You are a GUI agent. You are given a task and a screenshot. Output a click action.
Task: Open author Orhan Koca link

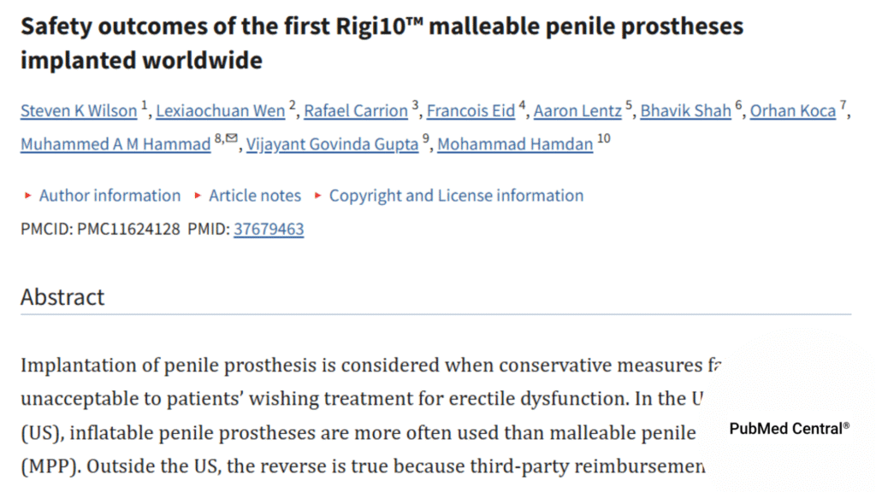pyautogui.click(x=793, y=111)
